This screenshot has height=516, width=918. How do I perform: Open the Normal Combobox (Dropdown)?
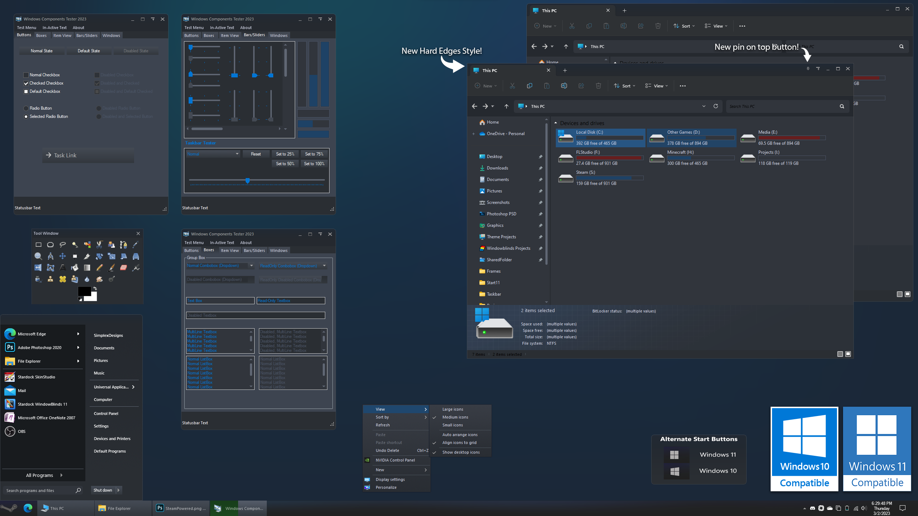pos(251,266)
